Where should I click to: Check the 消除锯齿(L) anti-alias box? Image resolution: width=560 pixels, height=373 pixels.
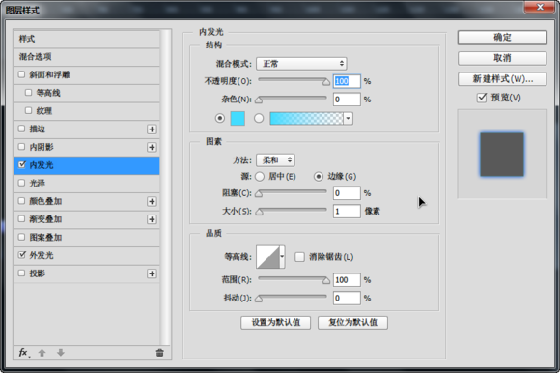point(299,256)
